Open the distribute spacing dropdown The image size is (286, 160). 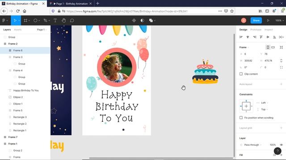[281, 37]
